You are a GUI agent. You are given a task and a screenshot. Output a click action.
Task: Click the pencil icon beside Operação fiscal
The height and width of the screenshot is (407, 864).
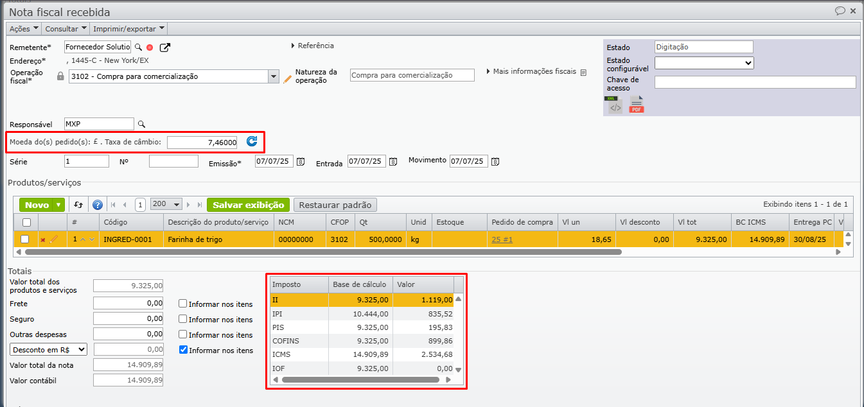pyautogui.click(x=287, y=78)
